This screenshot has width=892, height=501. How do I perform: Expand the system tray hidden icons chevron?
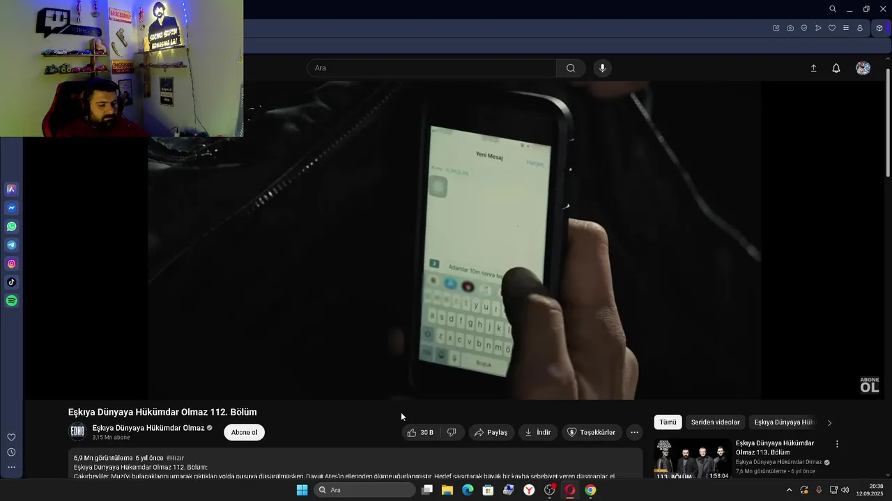tap(789, 490)
